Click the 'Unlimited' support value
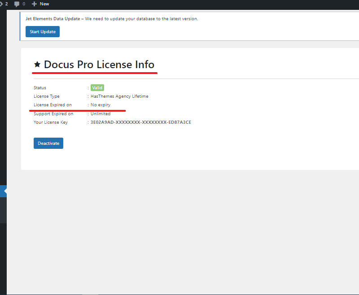This screenshot has height=295, width=359. pos(101,114)
